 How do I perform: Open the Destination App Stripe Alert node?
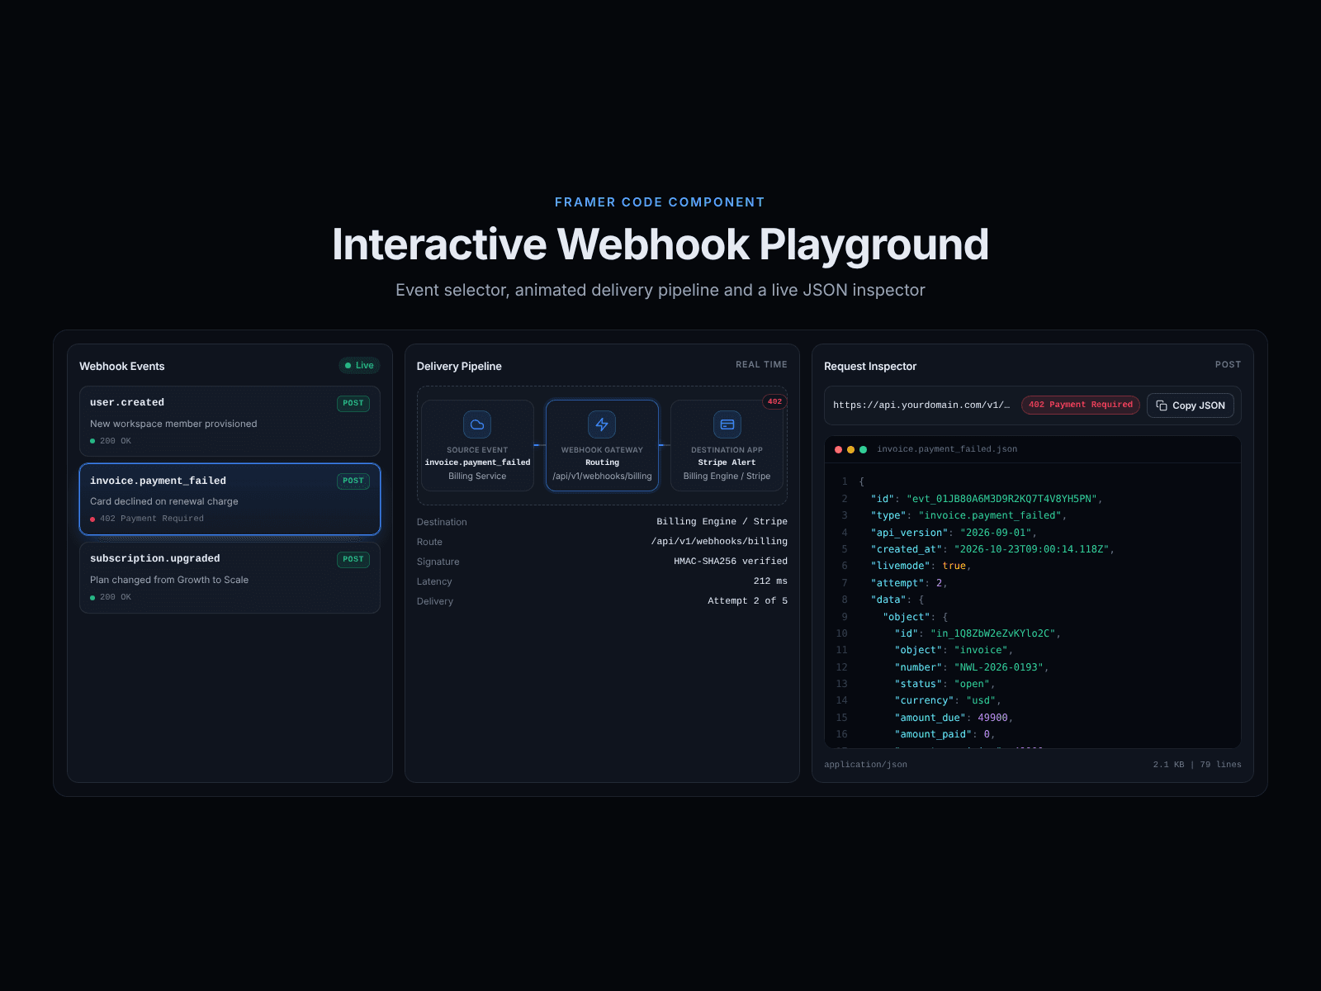[x=727, y=445]
